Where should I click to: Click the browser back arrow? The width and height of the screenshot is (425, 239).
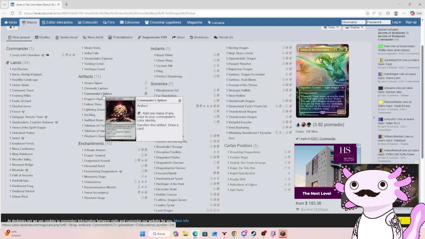(4, 13)
